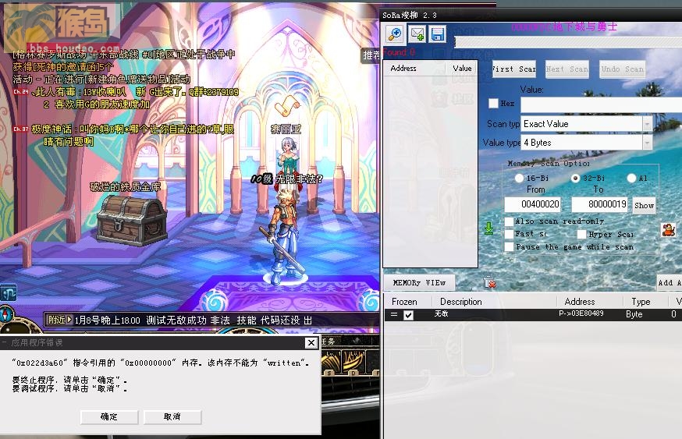Click the floppy disk save icon
The image size is (682, 439).
point(437,34)
